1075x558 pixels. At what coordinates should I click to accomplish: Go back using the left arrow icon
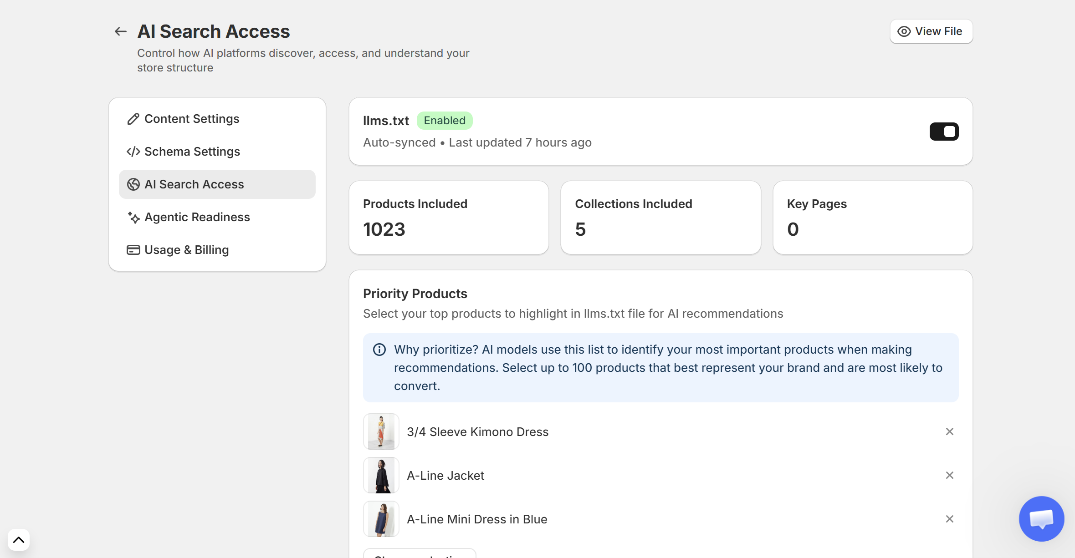120,31
